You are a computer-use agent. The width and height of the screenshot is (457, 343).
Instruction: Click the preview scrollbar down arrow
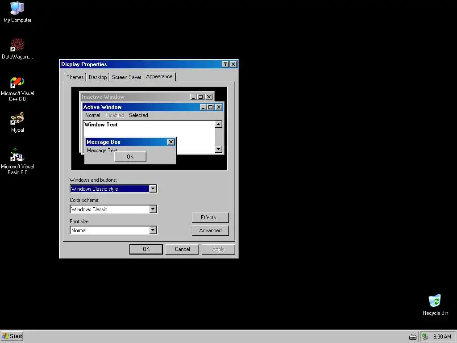click(219, 149)
